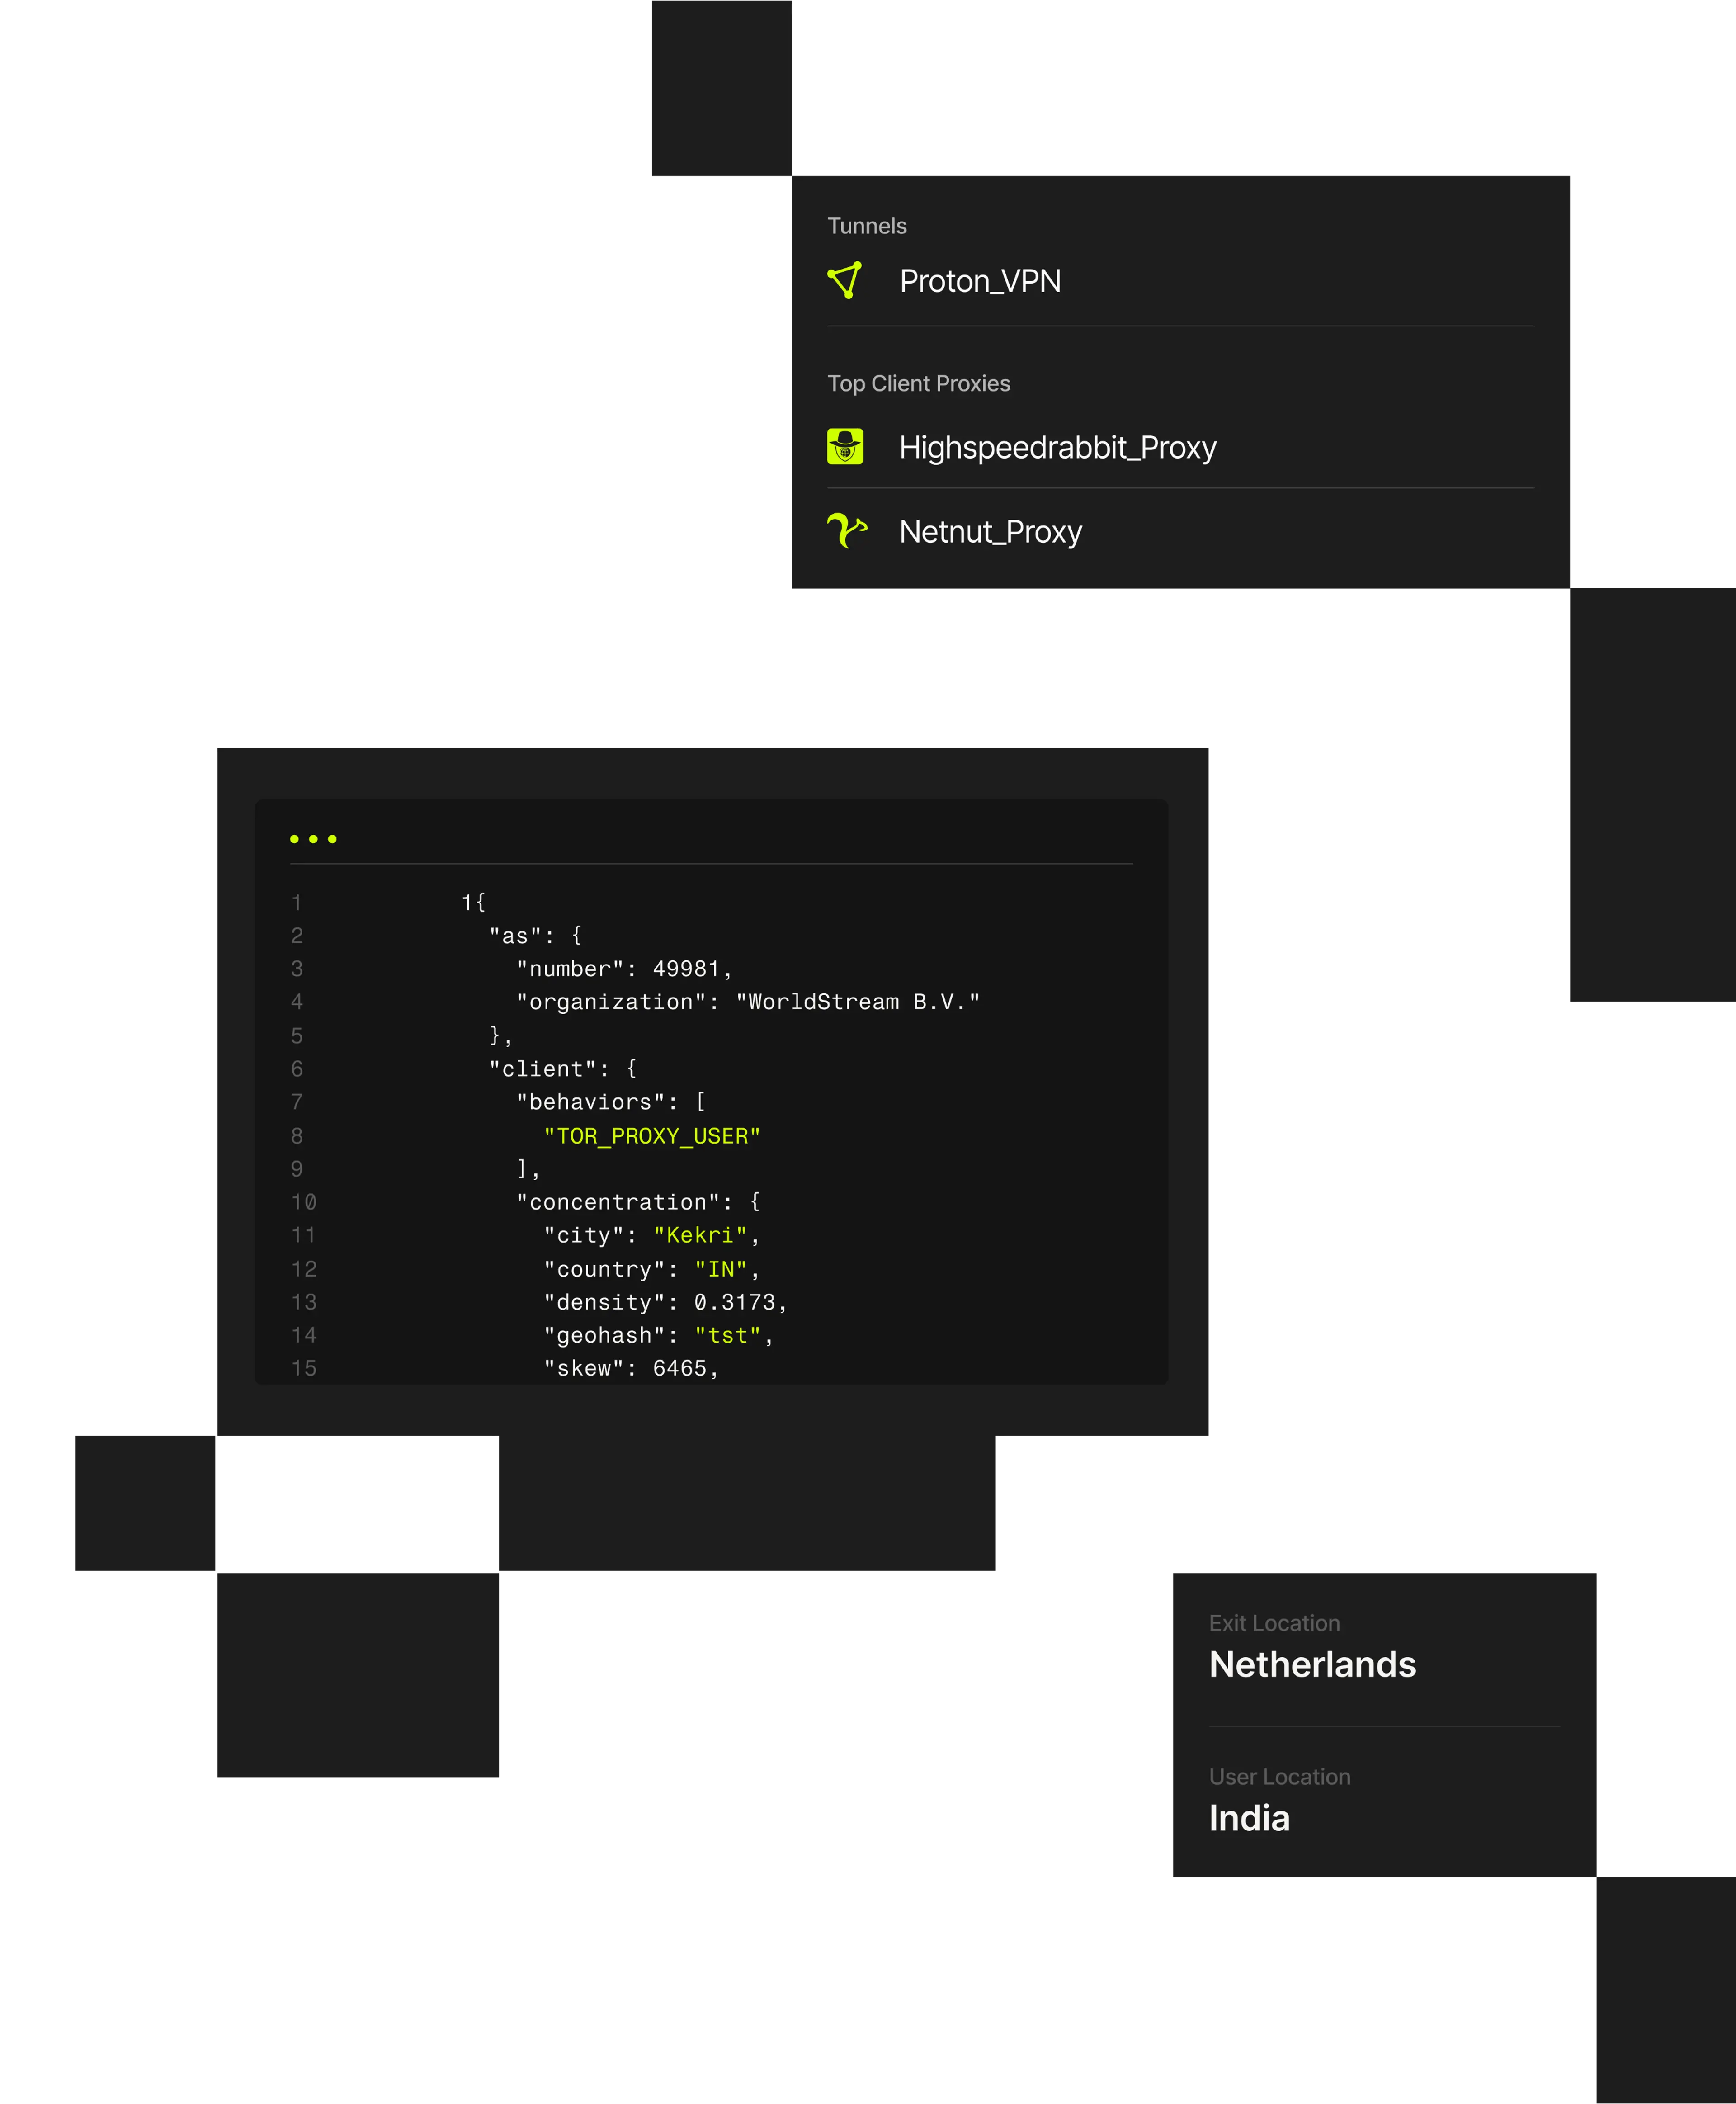1736x2104 pixels.
Task: Click the Tunnels section heading
Action: point(866,226)
